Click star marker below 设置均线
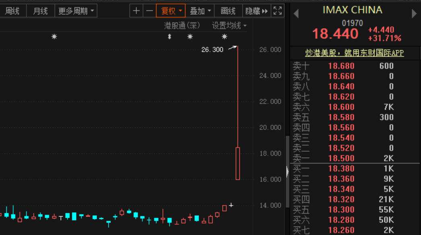 coord(225,37)
